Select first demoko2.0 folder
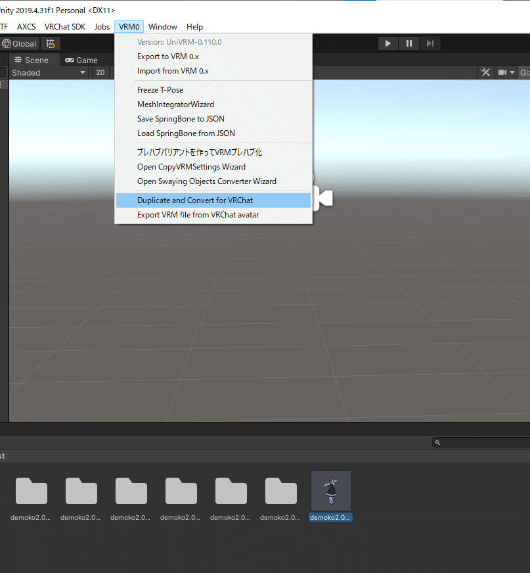Image resolution: width=530 pixels, height=573 pixels. click(x=31, y=491)
